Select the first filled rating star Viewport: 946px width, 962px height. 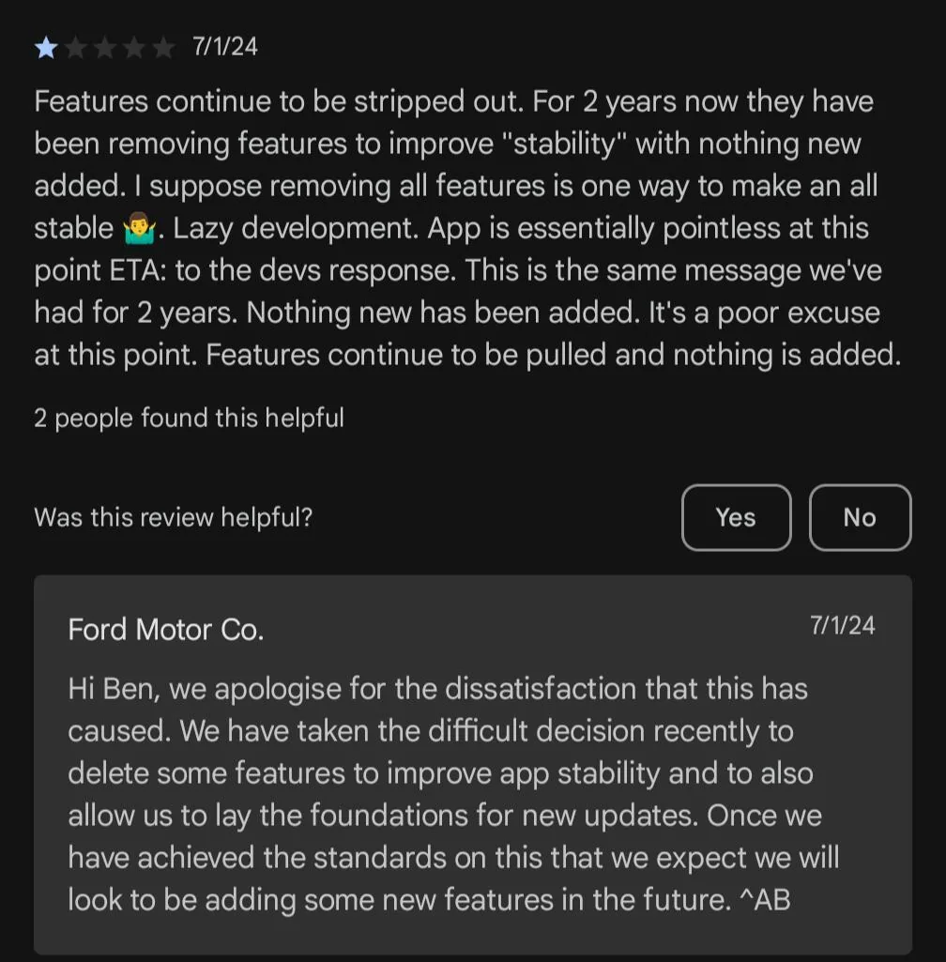(x=45, y=47)
